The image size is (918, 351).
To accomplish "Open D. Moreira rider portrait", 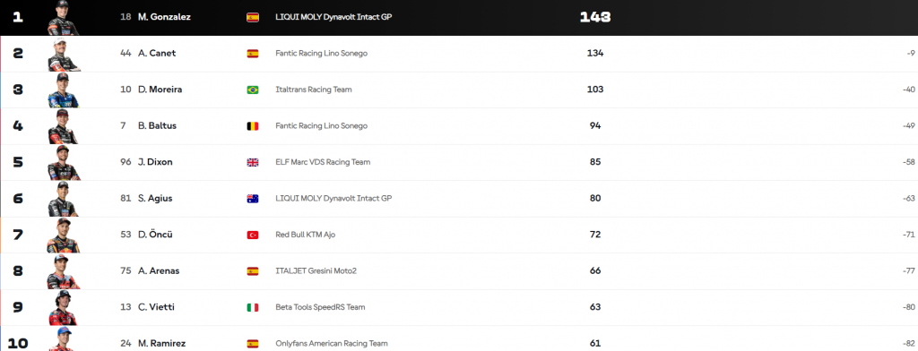I will [64, 90].
